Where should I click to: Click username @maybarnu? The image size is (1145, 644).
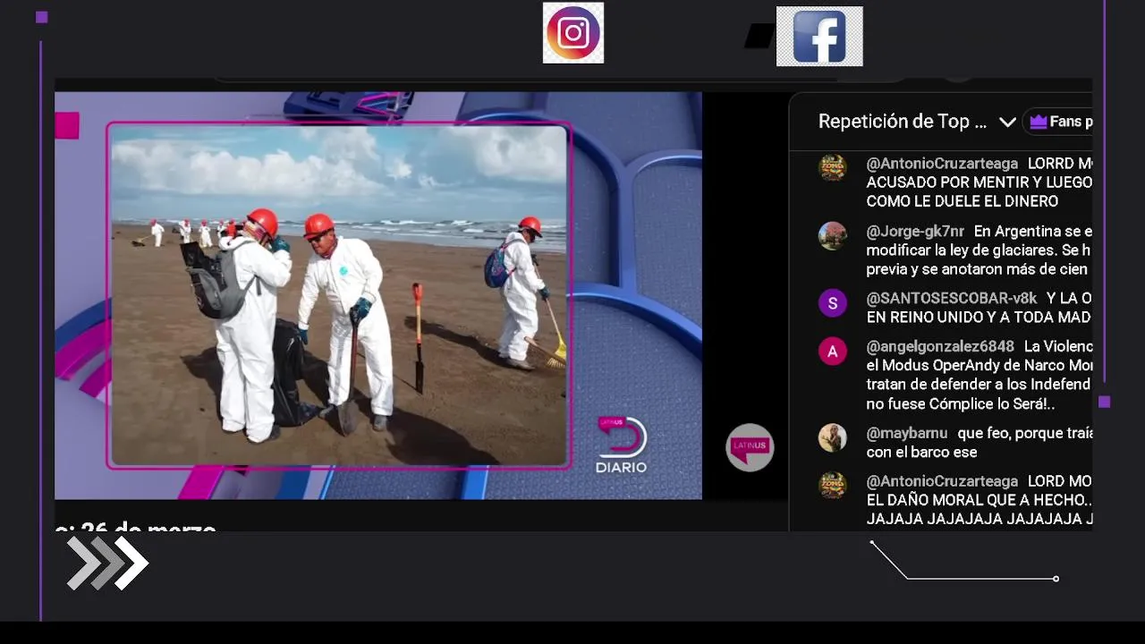click(907, 433)
